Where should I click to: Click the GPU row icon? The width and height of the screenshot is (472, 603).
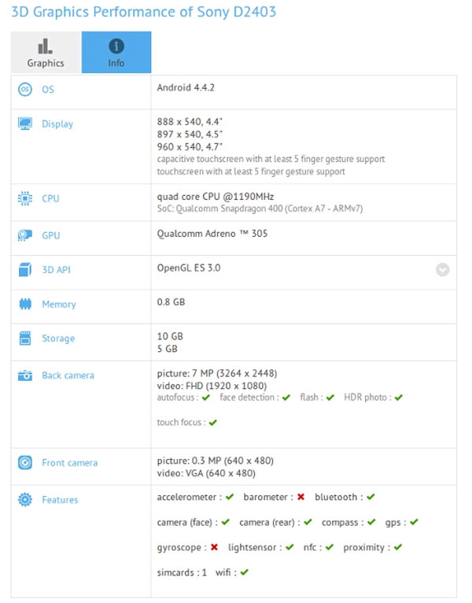[25, 235]
